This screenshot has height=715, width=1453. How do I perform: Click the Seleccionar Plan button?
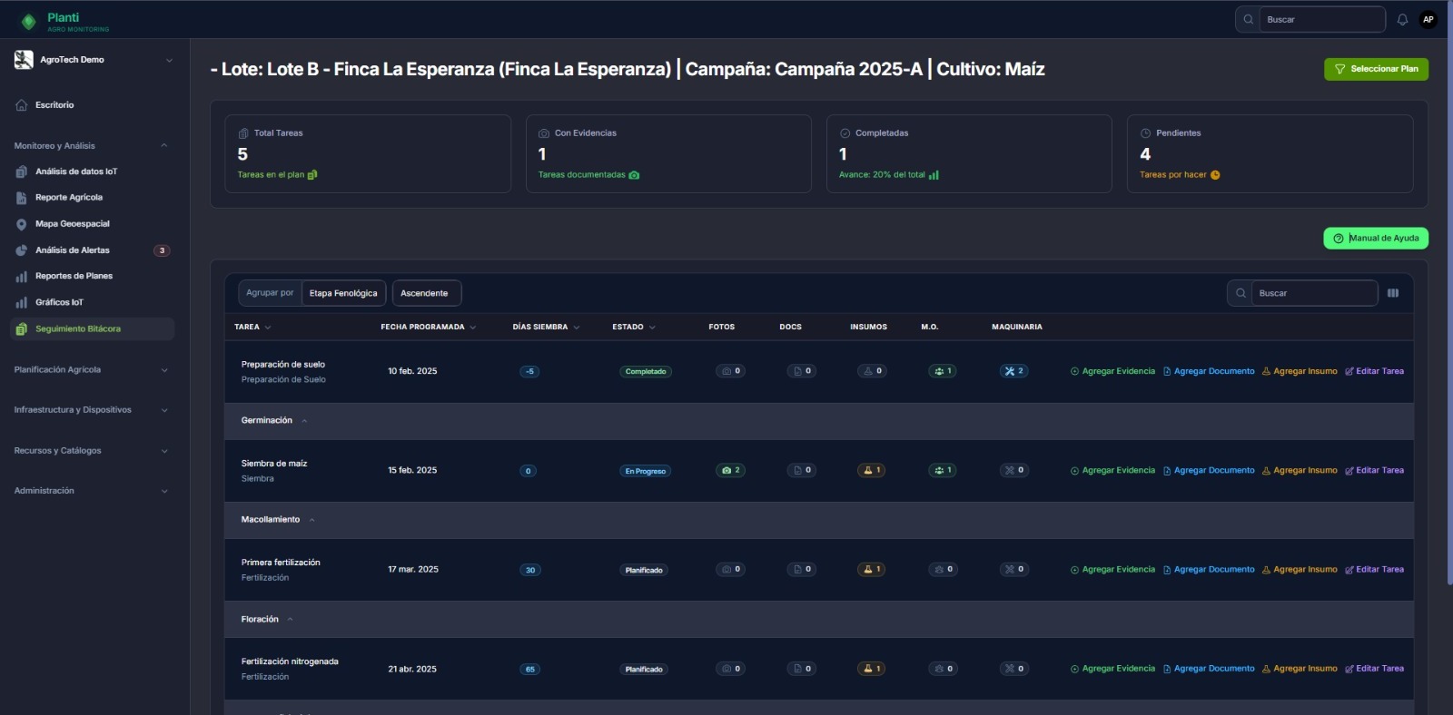coord(1375,69)
